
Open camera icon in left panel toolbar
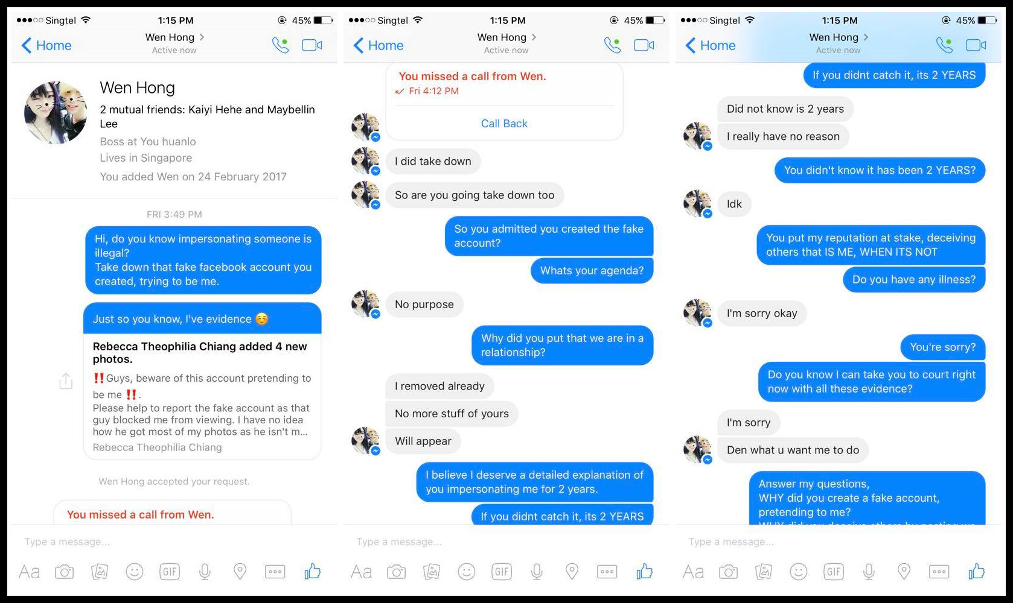64,572
